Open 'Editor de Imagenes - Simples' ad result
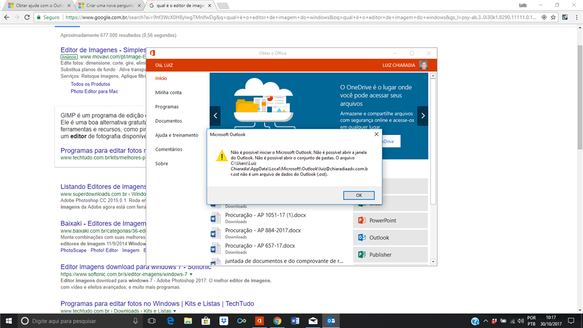This screenshot has width=583, height=328. coord(104,50)
